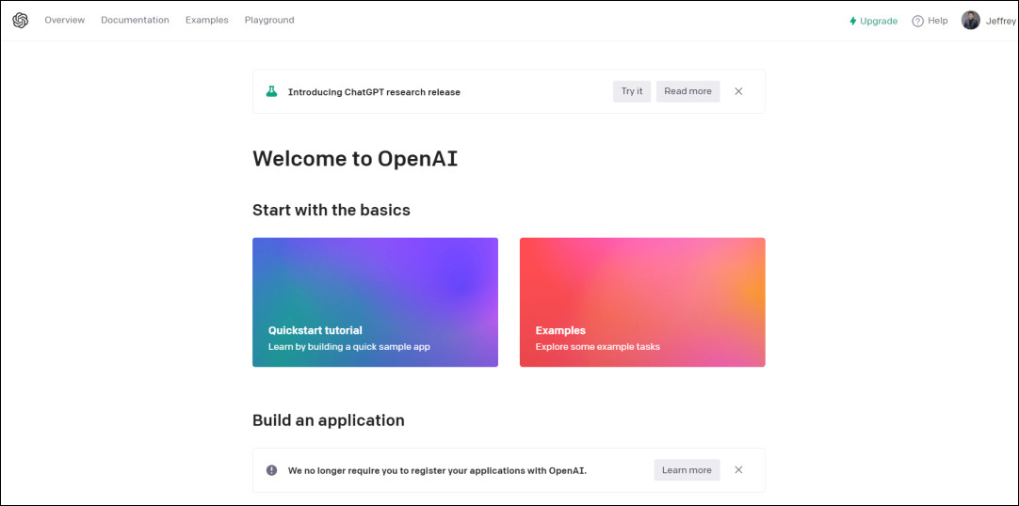Go to the Documentation nav item
Screen dimensions: 1019x506
135,21
